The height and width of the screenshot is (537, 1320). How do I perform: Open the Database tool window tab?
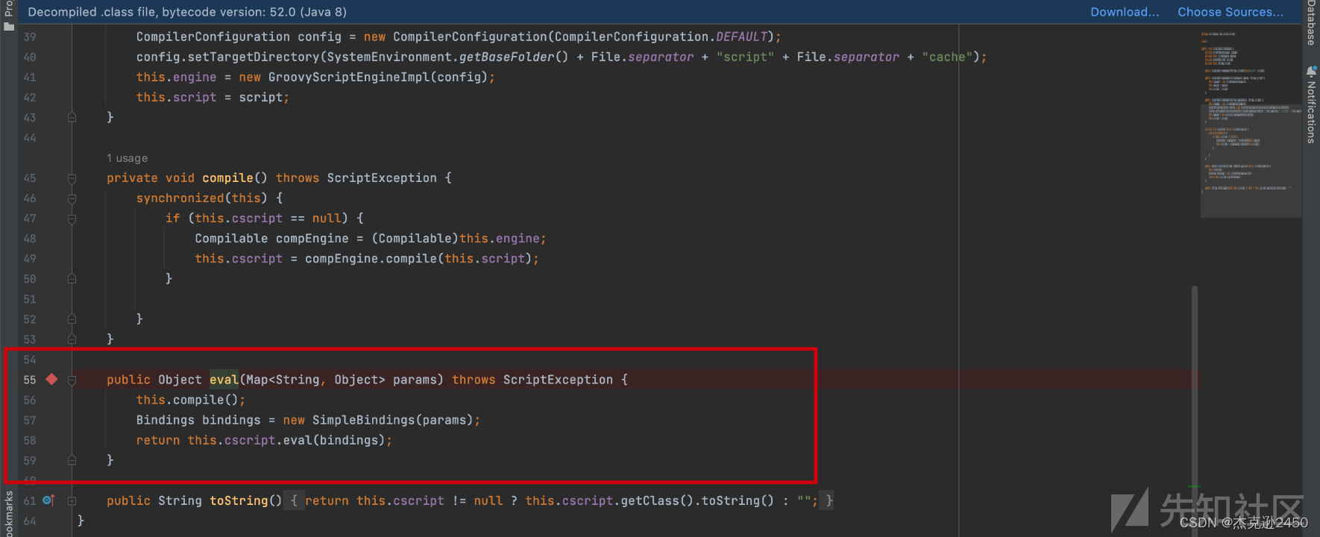pyautogui.click(x=1311, y=22)
